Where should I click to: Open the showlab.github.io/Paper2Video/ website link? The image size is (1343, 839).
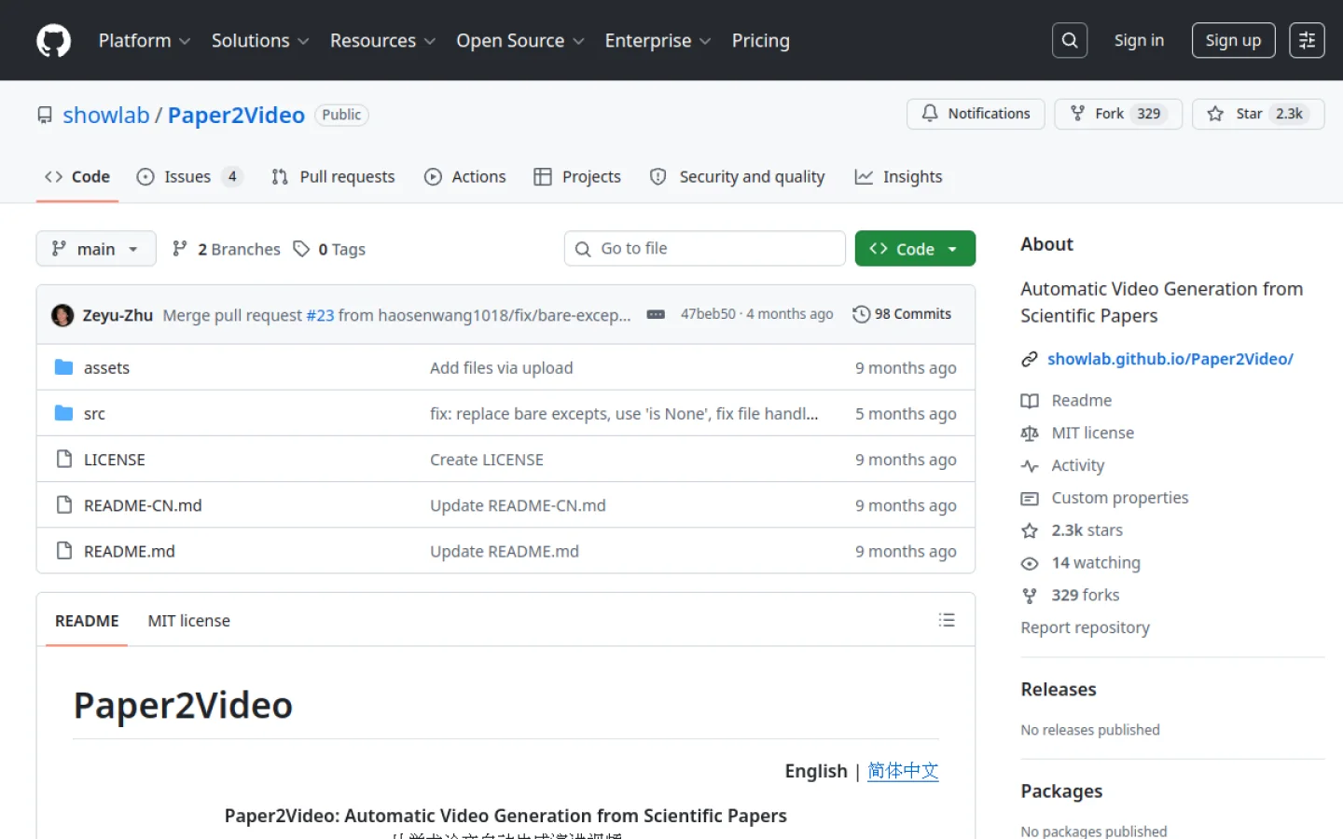tap(1170, 359)
